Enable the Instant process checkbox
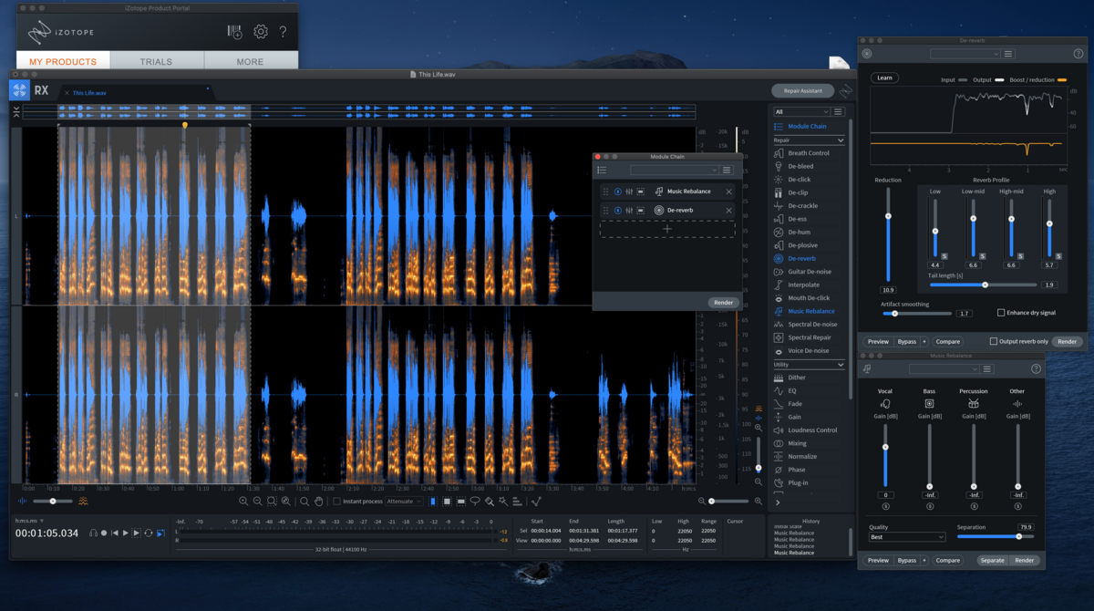The image size is (1094, 611). point(336,502)
